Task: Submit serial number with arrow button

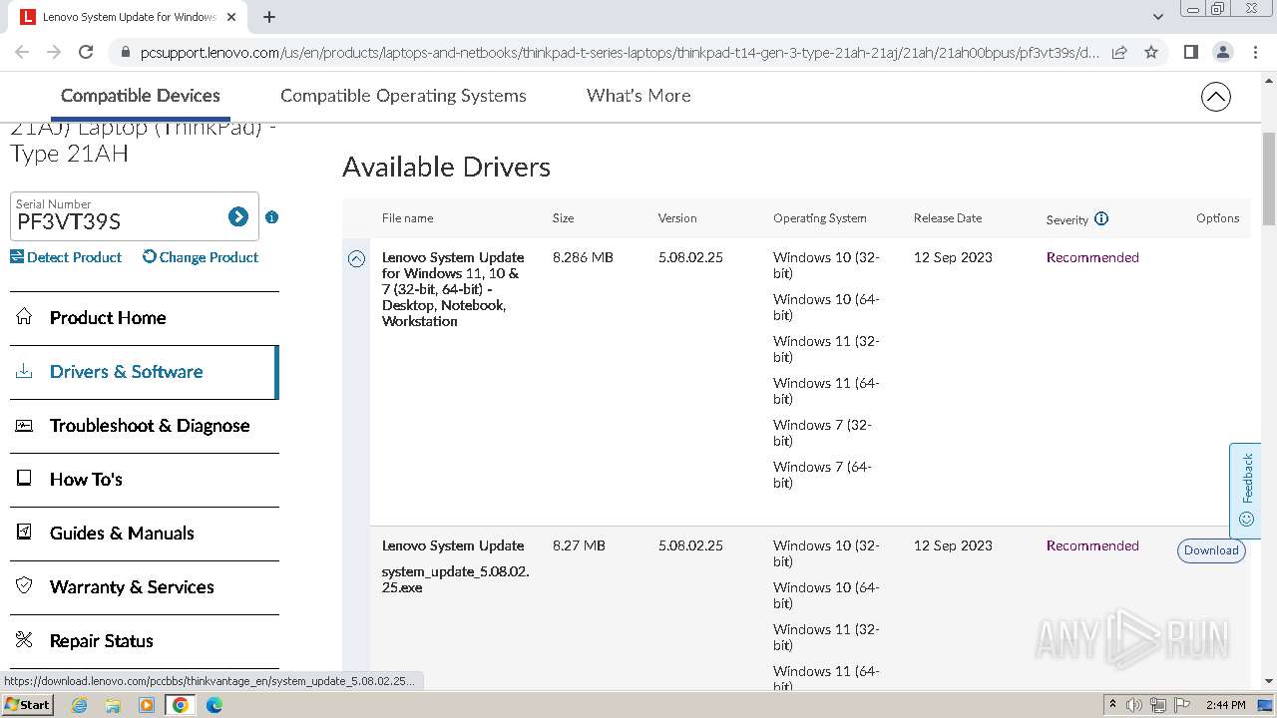Action: tap(237, 216)
